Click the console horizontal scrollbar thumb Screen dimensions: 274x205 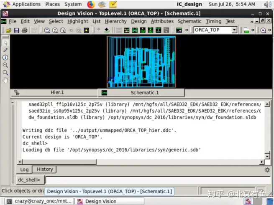[x=59, y=162]
